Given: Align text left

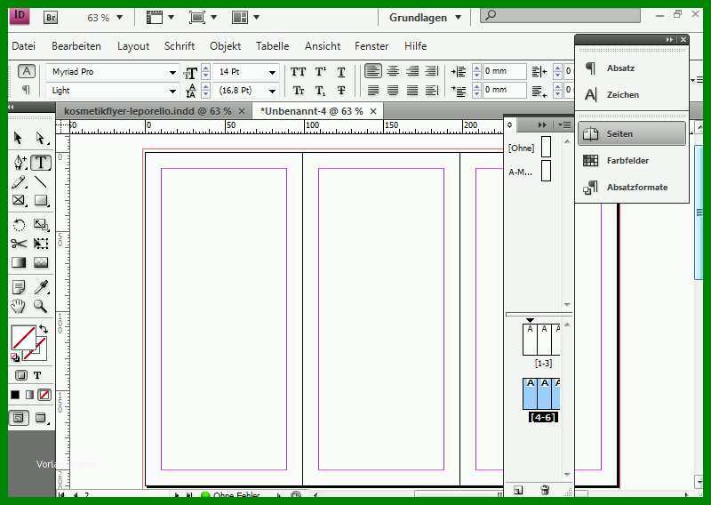Looking at the screenshot, I should (x=372, y=71).
